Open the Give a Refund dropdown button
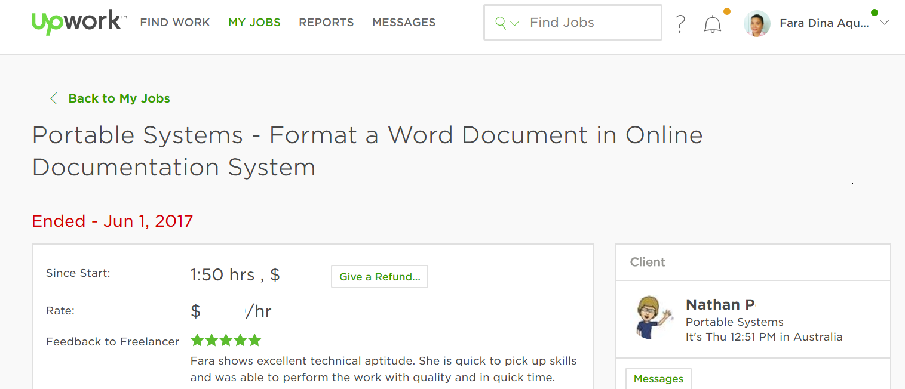The image size is (905, 389). coord(379,276)
